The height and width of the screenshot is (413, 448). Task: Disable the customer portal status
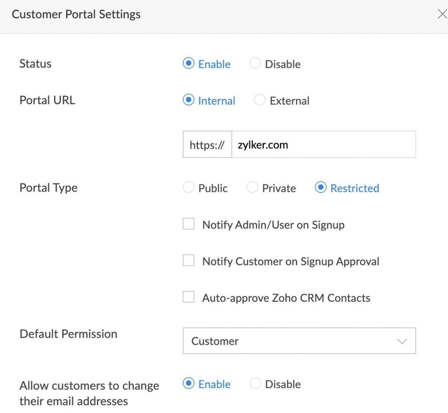click(x=255, y=63)
